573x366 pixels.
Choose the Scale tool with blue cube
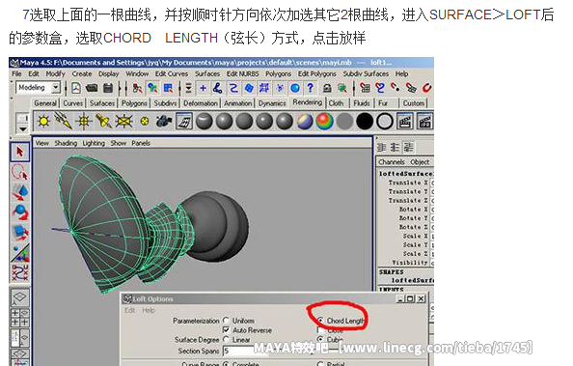(19, 233)
